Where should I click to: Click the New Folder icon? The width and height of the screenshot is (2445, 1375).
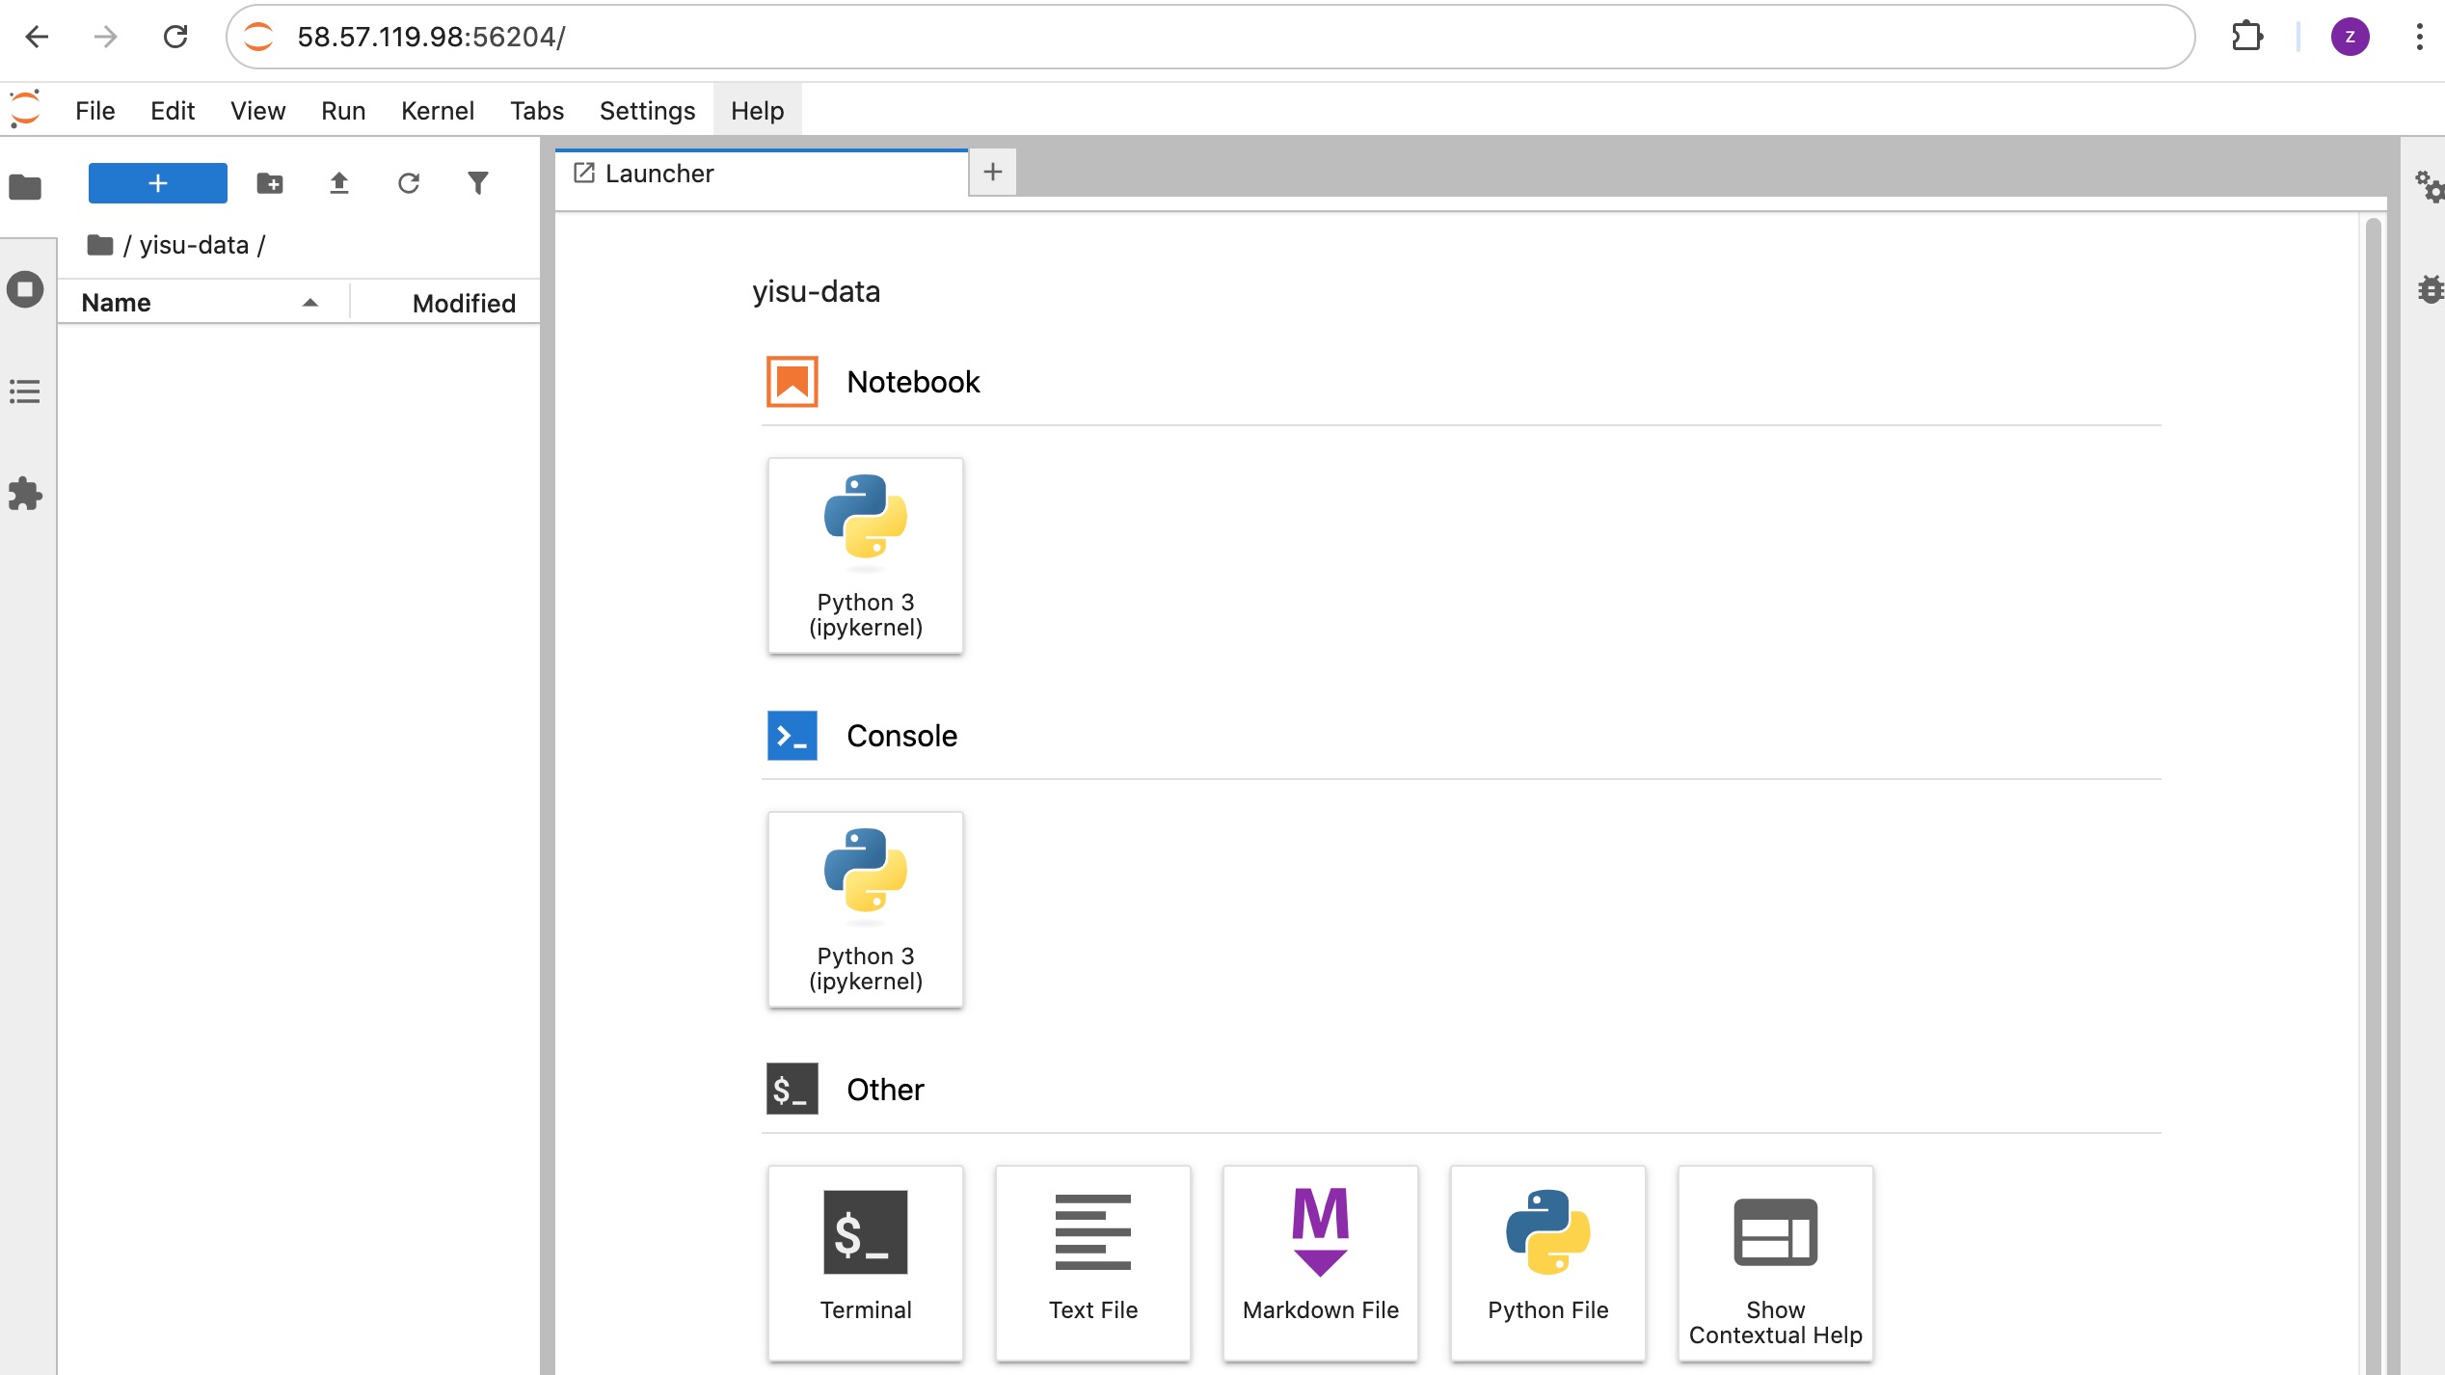click(270, 183)
